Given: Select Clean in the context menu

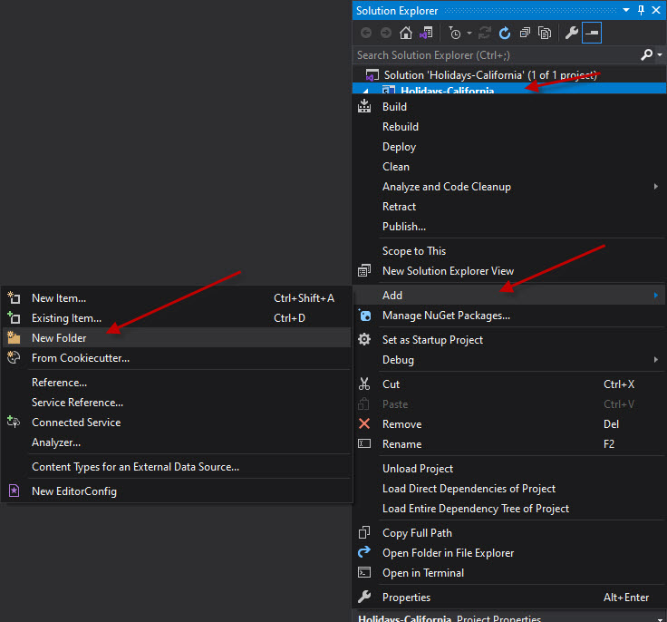Looking at the screenshot, I should pyautogui.click(x=509, y=167).
